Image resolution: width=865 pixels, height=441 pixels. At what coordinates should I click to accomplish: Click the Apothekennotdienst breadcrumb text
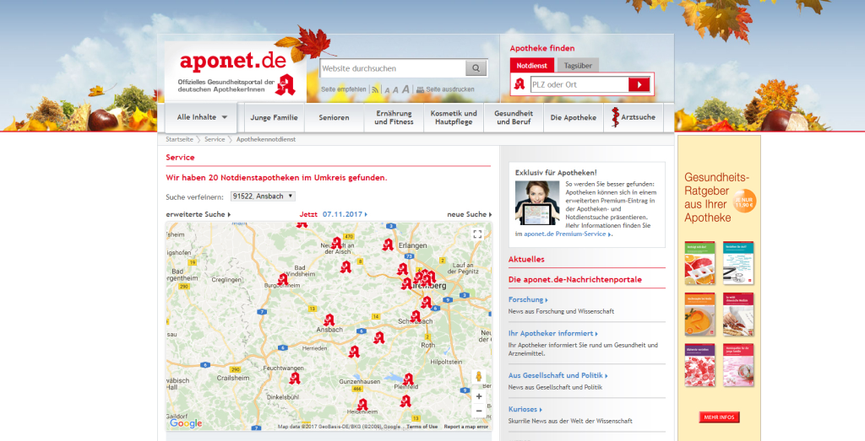[x=266, y=139]
